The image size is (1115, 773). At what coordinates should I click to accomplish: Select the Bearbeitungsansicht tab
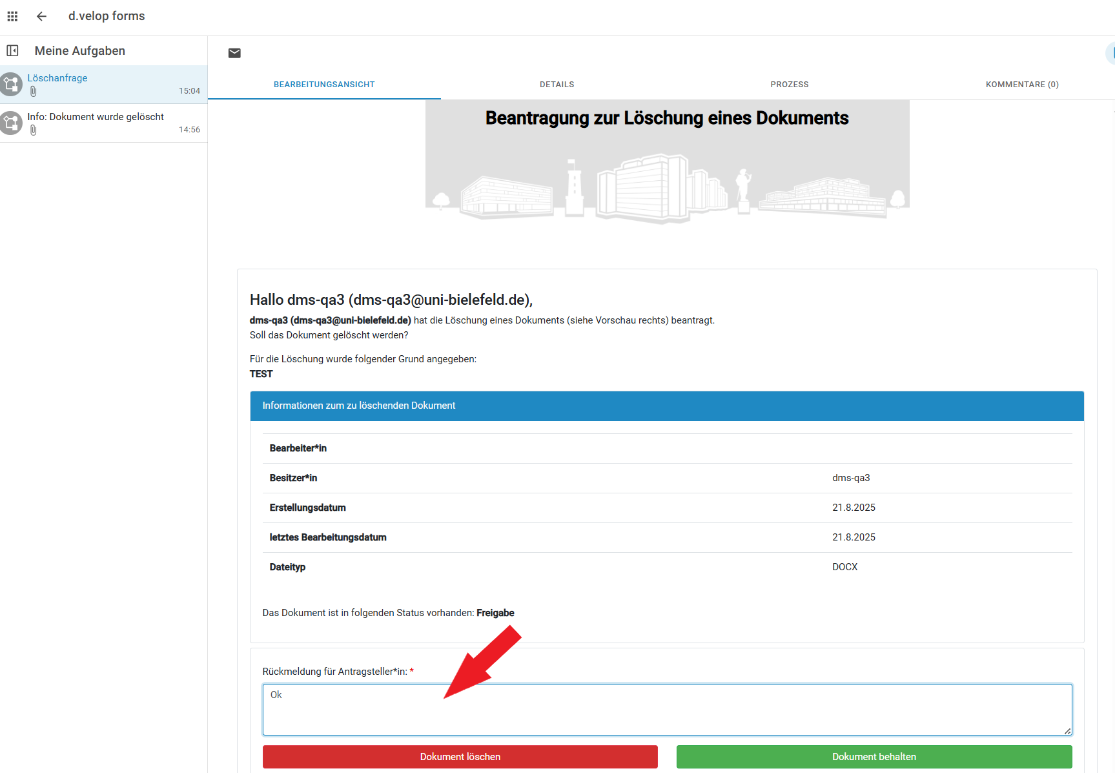pos(324,85)
